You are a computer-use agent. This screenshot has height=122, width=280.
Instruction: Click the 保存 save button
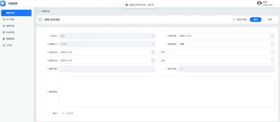click(x=270, y=20)
